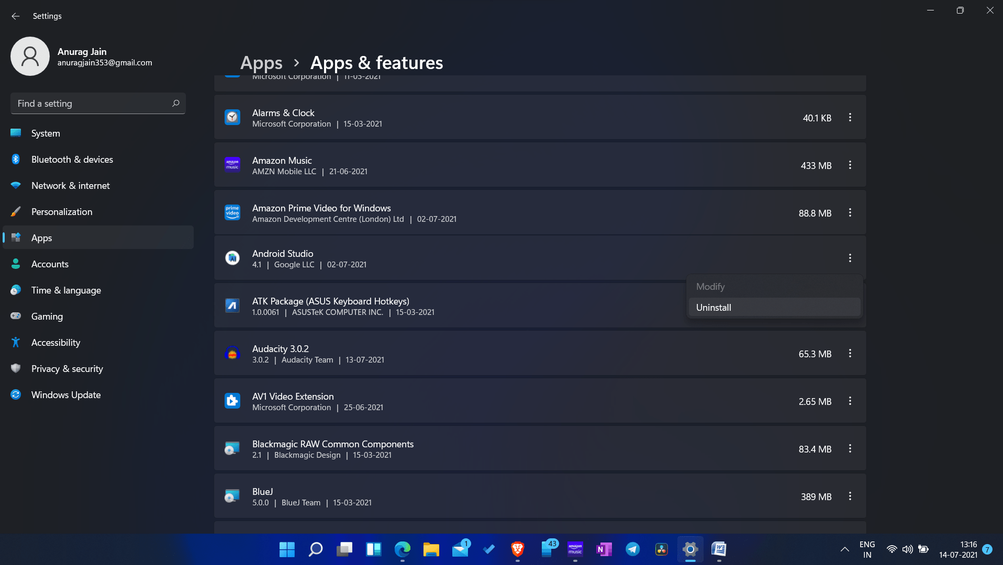Click the Alarms & Clock app icon

pyautogui.click(x=232, y=117)
